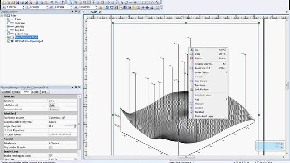Viewport: 290px width, 163px height.
Task: Enable the Use symbol fill color checkbox
Action: pyautogui.click(x=51, y=147)
